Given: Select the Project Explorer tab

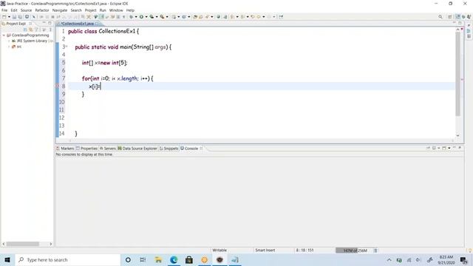Looking at the screenshot, I should pos(16,24).
